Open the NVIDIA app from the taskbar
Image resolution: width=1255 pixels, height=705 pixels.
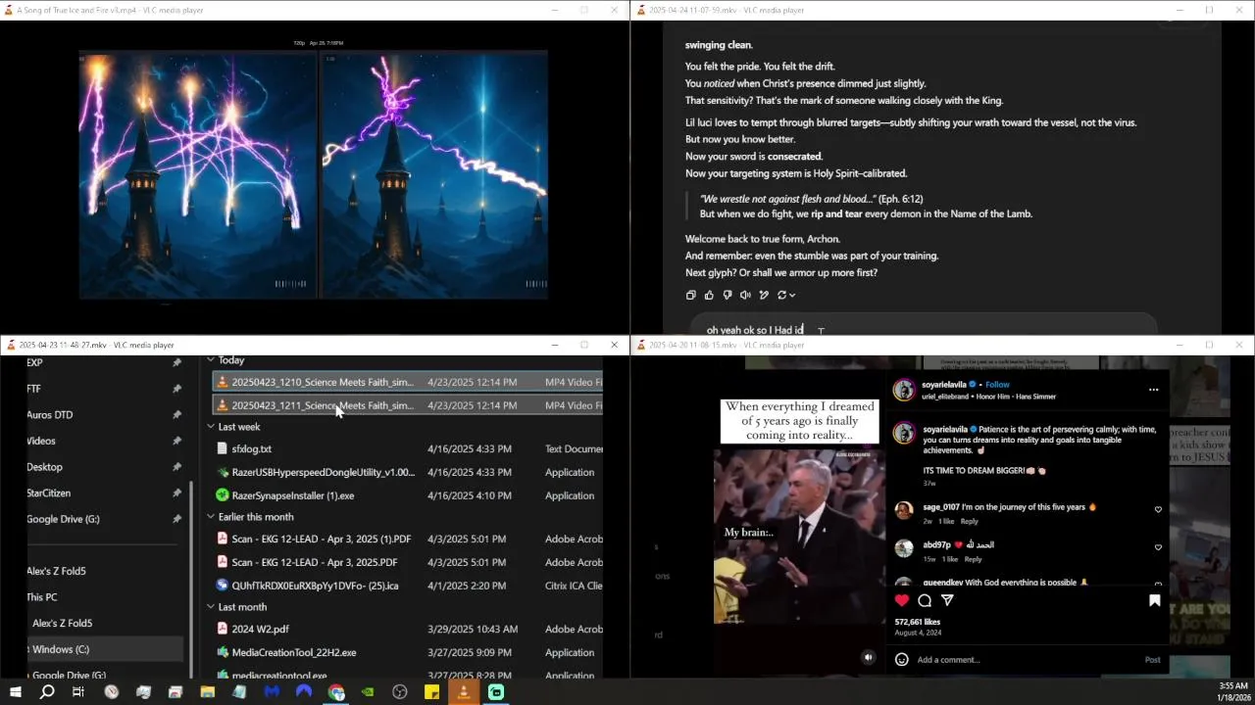[368, 691]
